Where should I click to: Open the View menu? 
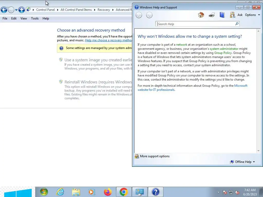pyautogui.click(x=24, y=18)
